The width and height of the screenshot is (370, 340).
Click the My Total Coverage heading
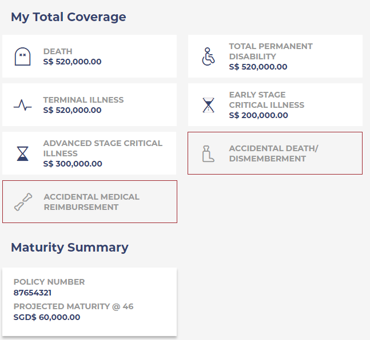[69, 17]
